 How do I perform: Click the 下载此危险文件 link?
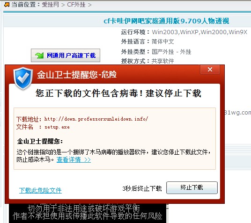click(40, 190)
